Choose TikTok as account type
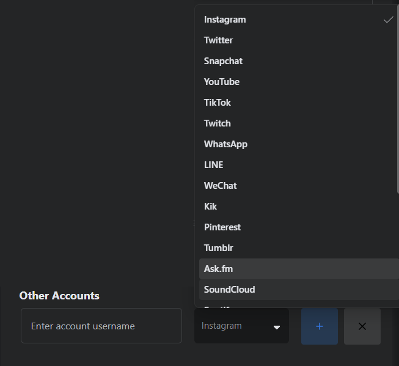The width and height of the screenshot is (399, 366). (x=299, y=103)
